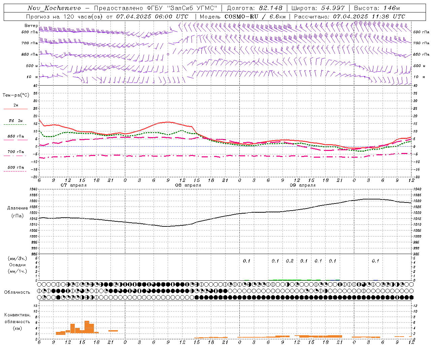Viewport: 431px width, 345px height.
Task: Click the (км) convective cloud unit label
Action: pyautogui.click(x=17, y=328)
